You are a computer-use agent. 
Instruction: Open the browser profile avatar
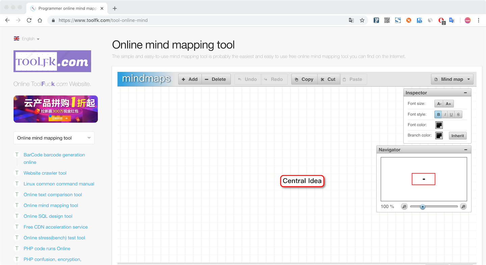click(467, 20)
